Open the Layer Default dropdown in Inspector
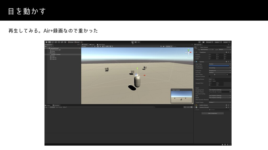 (225, 49)
